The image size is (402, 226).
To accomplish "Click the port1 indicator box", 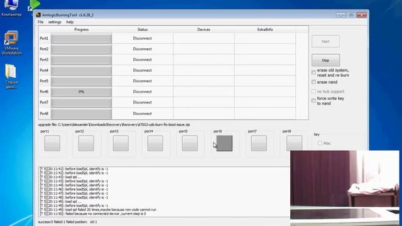I will 52,143.
